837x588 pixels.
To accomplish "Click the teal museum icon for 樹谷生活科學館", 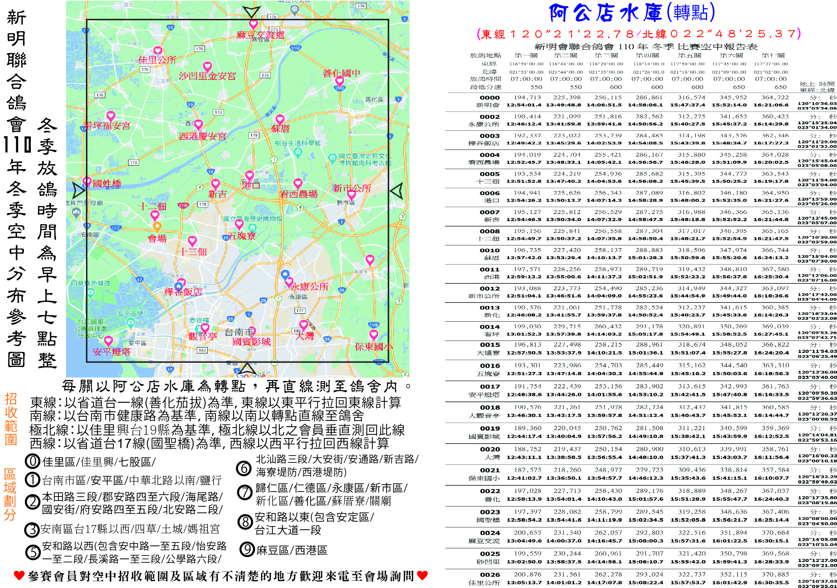I will [x=298, y=152].
